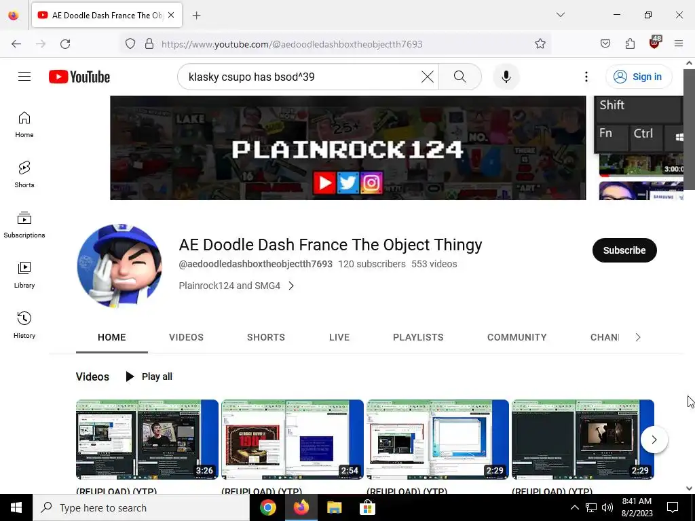Open the Firefox application menu

coord(679,43)
